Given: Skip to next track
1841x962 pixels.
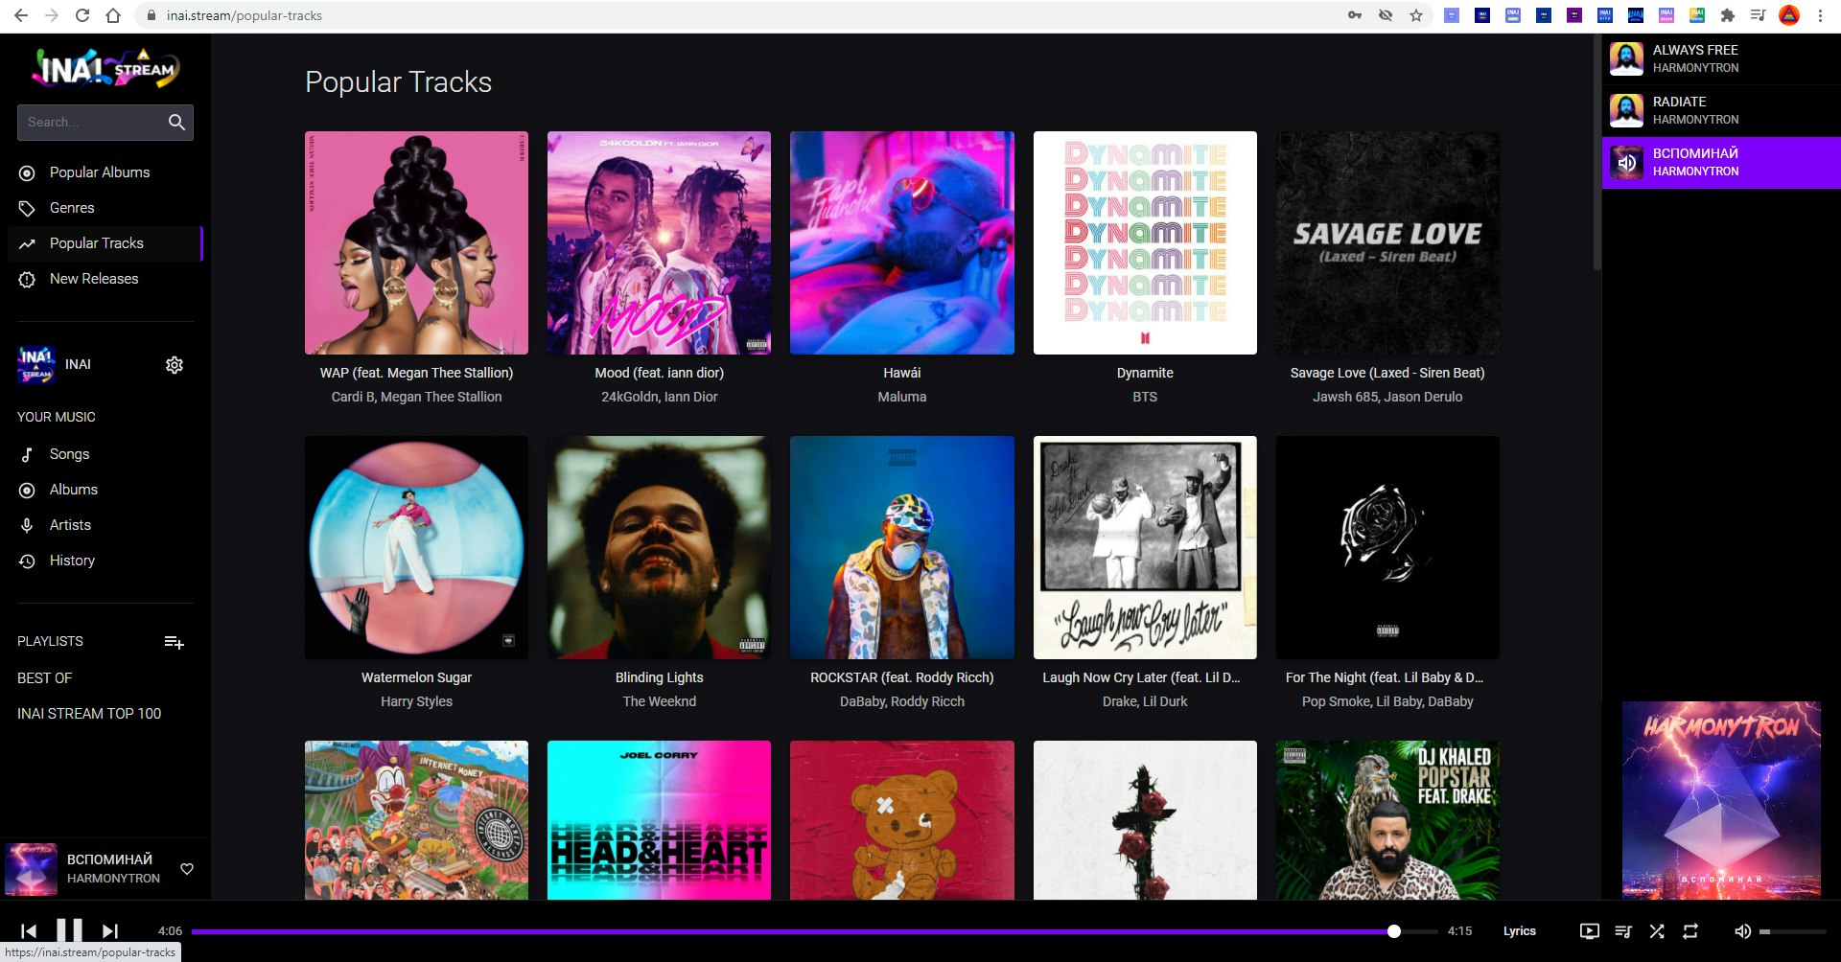Looking at the screenshot, I should [110, 930].
